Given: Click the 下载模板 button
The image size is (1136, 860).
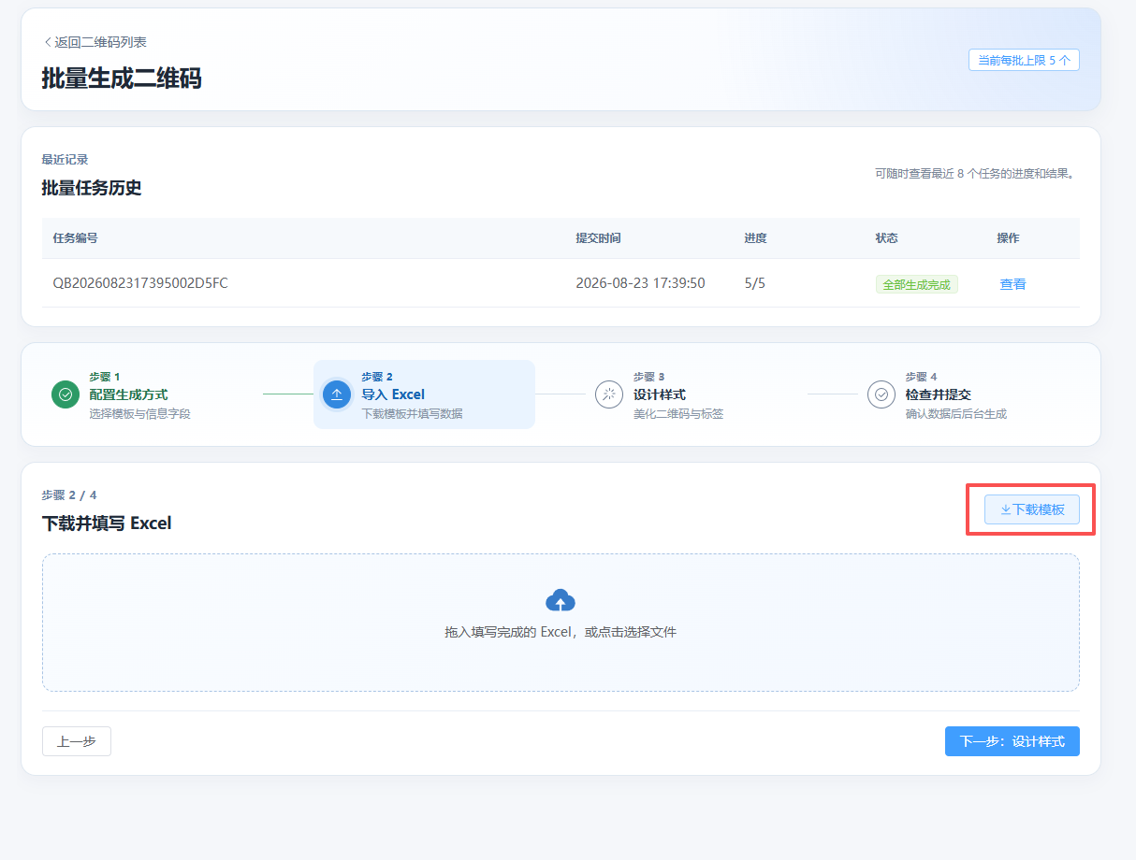Looking at the screenshot, I should click(x=1032, y=509).
